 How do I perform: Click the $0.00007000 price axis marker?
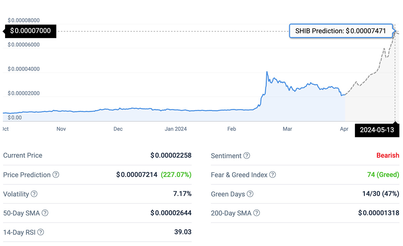point(30,31)
